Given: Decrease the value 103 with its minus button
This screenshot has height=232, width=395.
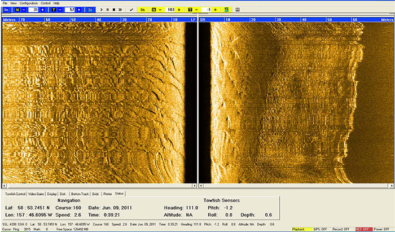Looking at the screenshot, I should 161,10.
